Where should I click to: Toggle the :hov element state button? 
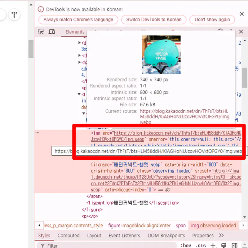(x=186, y=245)
